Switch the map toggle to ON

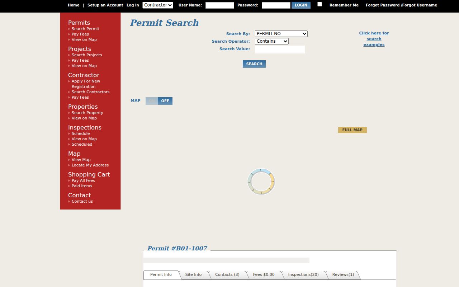tap(152, 101)
